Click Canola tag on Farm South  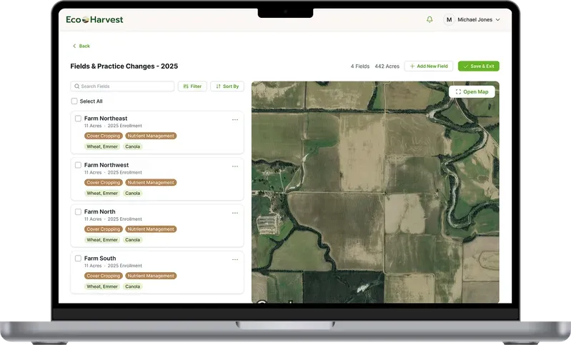tap(132, 286)
